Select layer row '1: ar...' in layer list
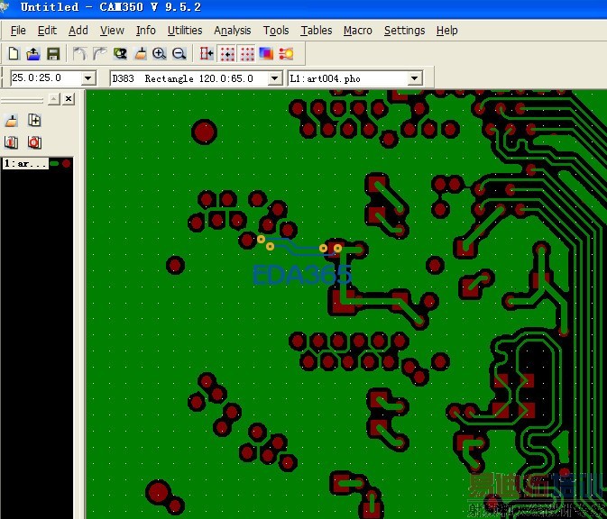This screenshot has width=607, height=519. (x=25, y=164)
